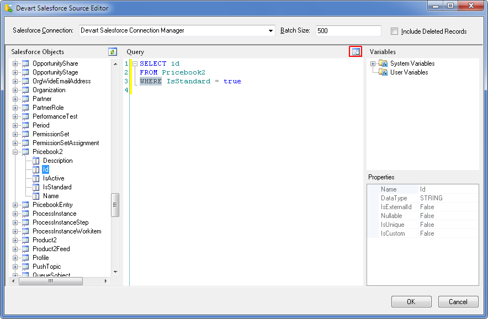Image resolution: width=488 pixels, height=319 pixels.
Task: Open the query preview data button
Action: pyautogui.click(x=356, y=52)
